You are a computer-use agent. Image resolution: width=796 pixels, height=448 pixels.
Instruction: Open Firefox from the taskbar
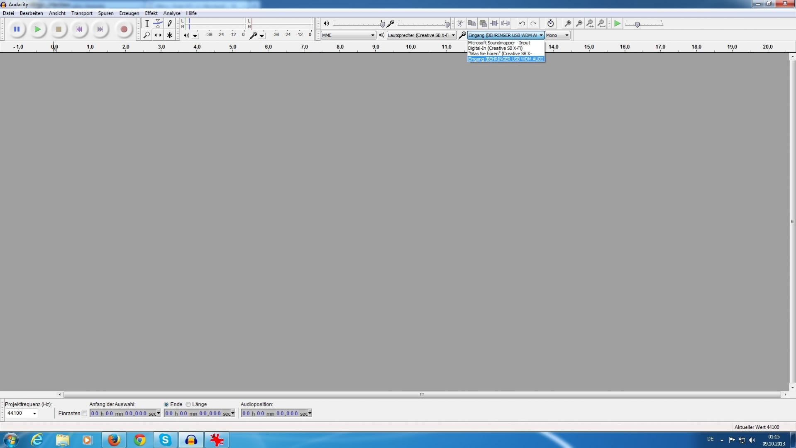coord(114,440)
